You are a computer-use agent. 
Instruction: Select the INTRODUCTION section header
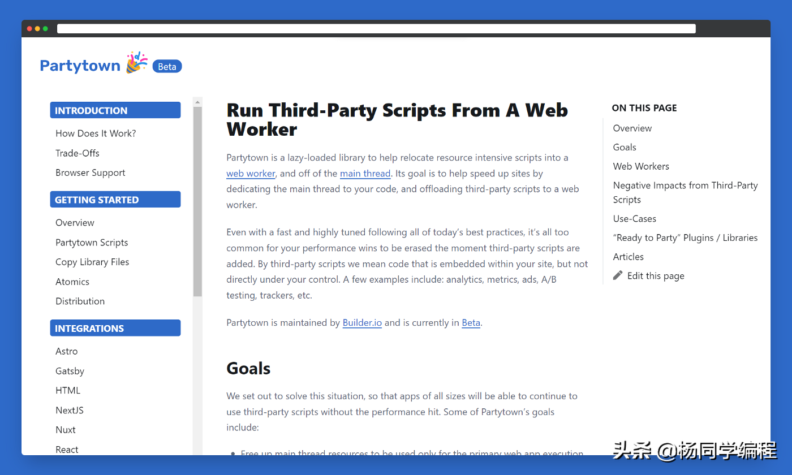(x=115, y=110)
